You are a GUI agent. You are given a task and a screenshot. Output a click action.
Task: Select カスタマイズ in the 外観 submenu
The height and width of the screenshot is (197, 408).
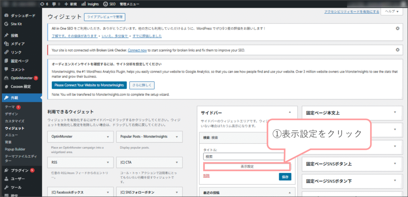[x=14, y=121]
